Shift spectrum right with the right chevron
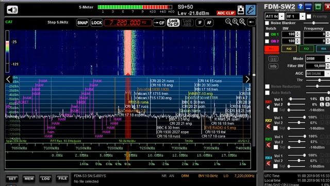Screen dimensions: 330x186 point(247,79)
